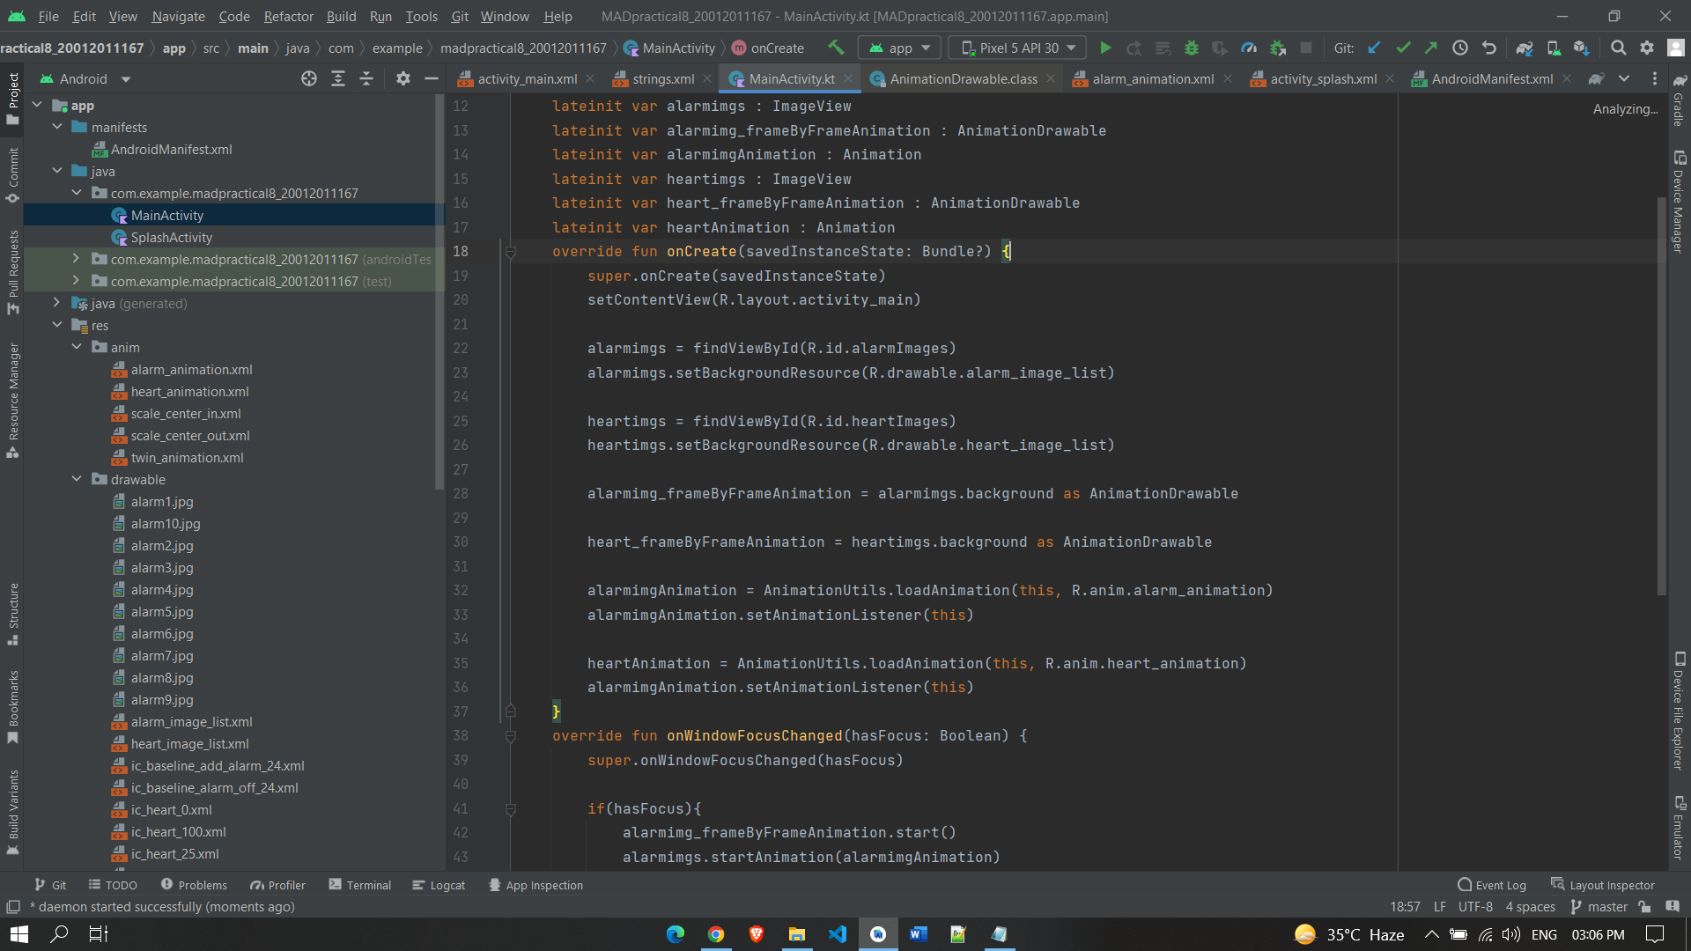
Task: Start debugging with the bug icon
Action: 1192,48
